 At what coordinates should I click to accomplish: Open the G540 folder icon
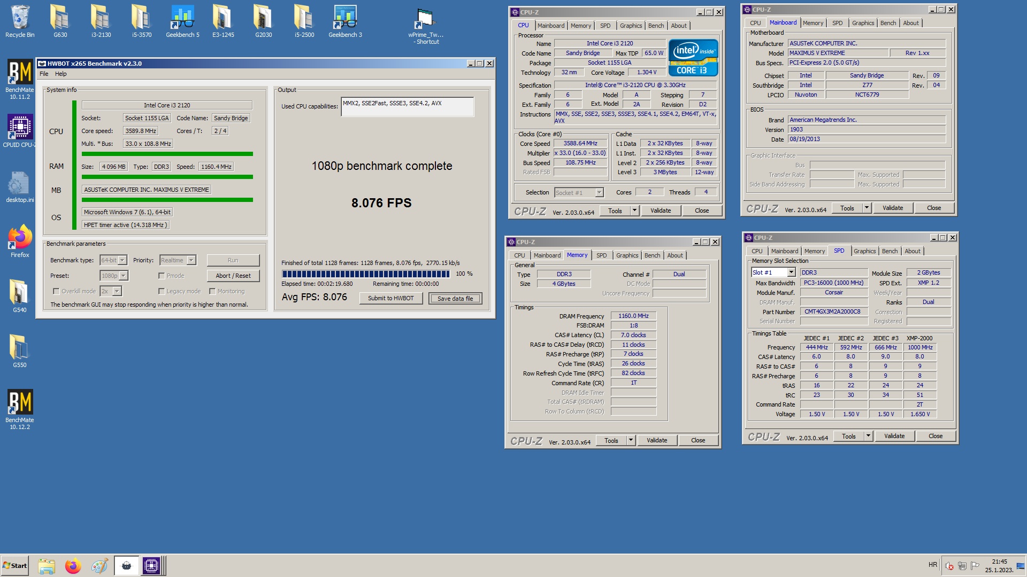pyautogui.click(x=20, y=296)
